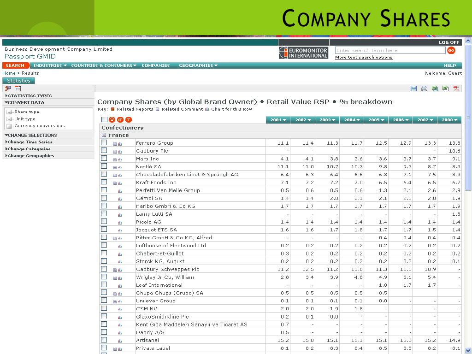Open the Industries menu
The height and width of the screenshot is (354, 472).
point(50,65)
